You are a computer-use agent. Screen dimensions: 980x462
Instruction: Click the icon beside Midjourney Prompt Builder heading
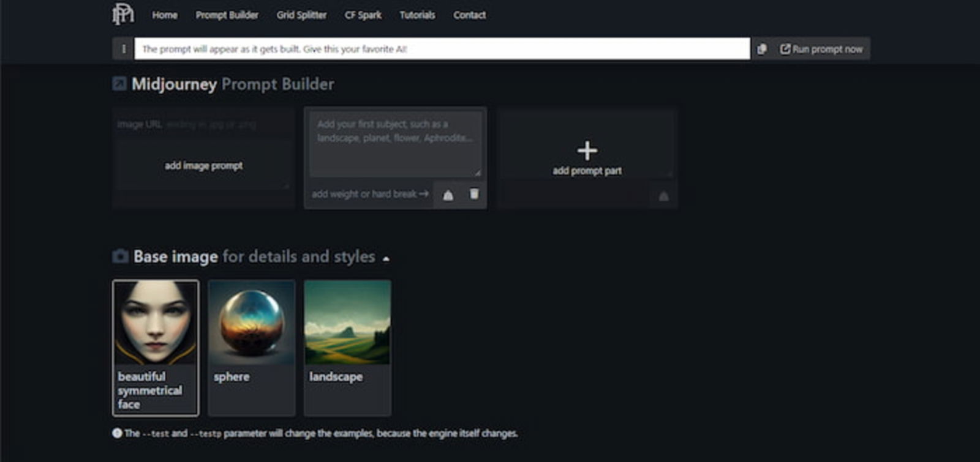[x=119, y=84]
